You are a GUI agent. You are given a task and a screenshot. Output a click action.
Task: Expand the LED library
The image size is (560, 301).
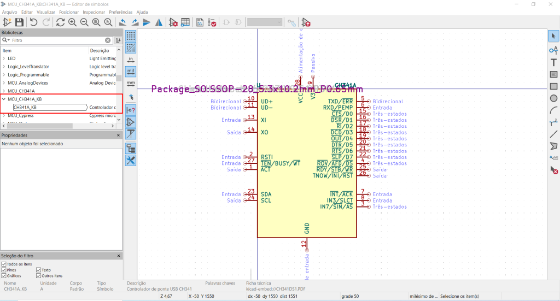click(4, 58)
